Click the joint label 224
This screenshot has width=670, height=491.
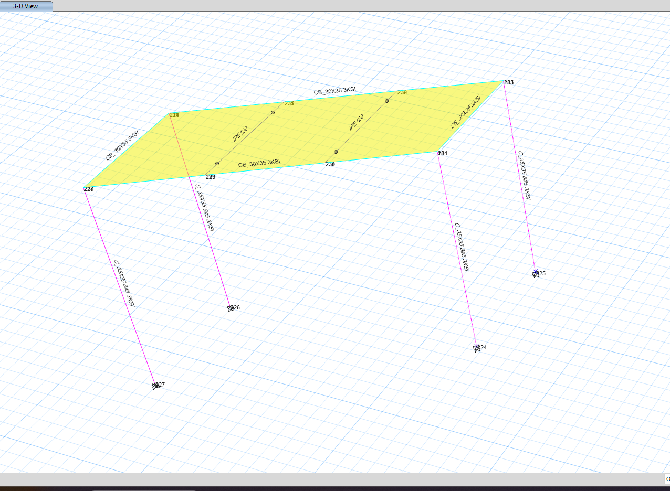pyautogui.click(x=483, y=347)
